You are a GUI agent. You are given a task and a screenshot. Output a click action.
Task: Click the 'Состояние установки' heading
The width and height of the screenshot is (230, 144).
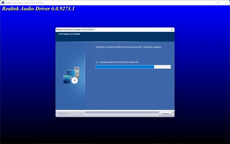[x=69, y=34]
